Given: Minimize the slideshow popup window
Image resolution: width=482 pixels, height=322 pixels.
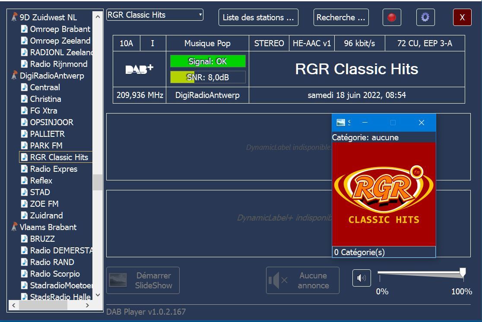Looking at the screenshot, I should [x=365, y=123].
